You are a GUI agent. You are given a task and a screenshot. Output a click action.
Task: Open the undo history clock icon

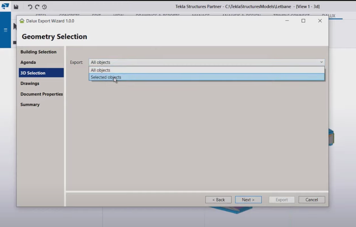[44, 7]
